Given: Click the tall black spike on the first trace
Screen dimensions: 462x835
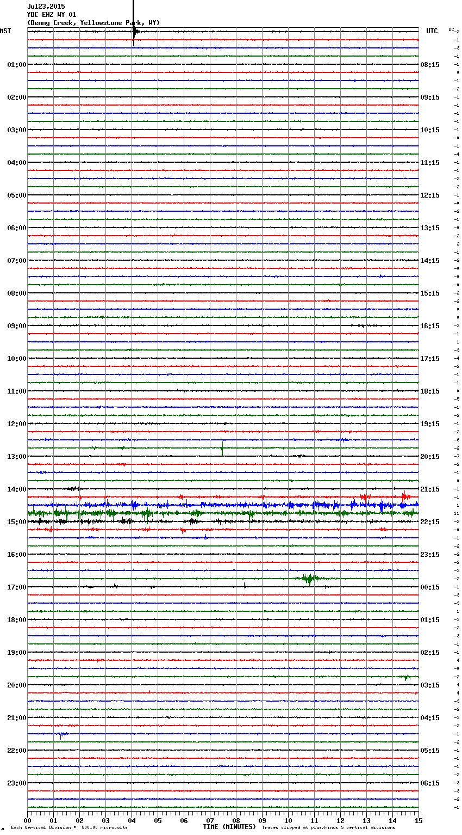Looking at the screenshot, I should [x=133, y=23].
